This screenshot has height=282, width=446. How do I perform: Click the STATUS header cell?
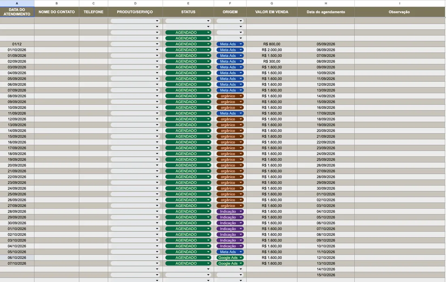(x=188, y=12)
